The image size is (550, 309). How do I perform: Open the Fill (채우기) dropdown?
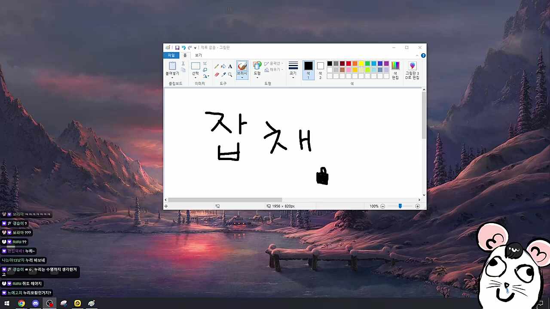(x=274, y=70)
